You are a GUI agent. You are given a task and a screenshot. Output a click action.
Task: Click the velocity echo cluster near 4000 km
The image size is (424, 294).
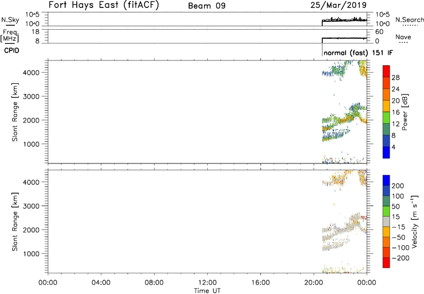(x=335, y=179)
